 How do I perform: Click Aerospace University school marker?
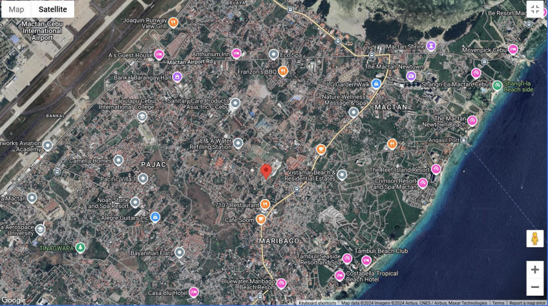41,230
